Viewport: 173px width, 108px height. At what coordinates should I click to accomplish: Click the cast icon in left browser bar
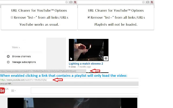pos(71,2)
